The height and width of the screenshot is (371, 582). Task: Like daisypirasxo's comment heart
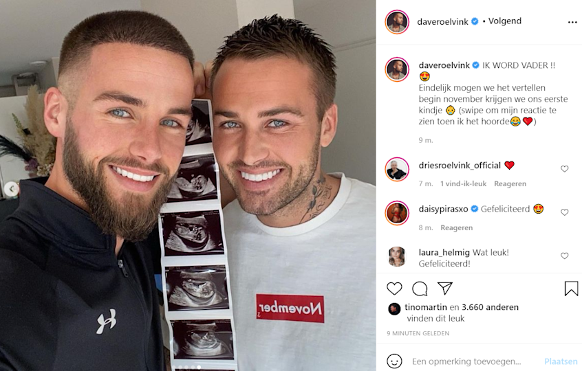[x=565, y=212]
